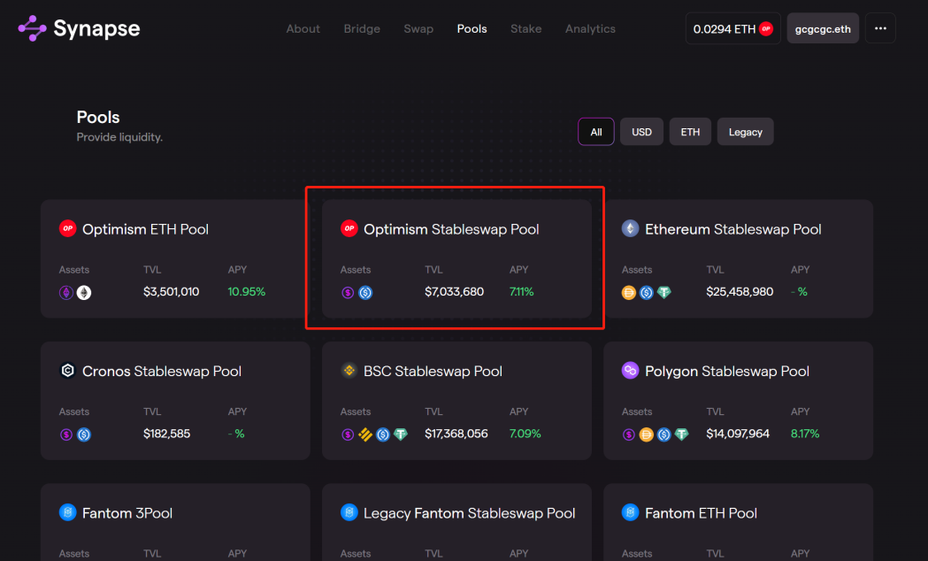Show Legacy pools filter
Screen dimensions: 928x561
pos(745,132)
